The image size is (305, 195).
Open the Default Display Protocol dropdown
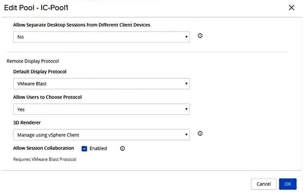tap(101, 84)
